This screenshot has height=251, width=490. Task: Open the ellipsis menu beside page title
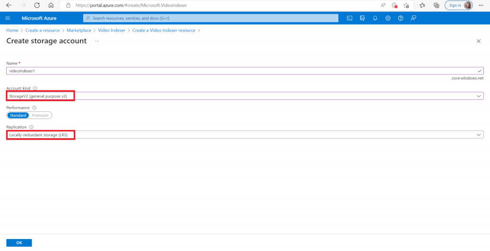pos(97,41)
